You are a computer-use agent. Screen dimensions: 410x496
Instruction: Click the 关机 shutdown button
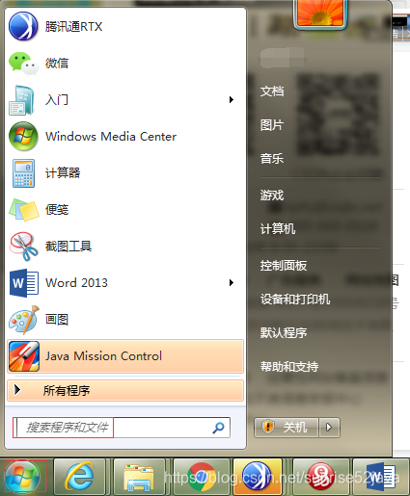287,428
